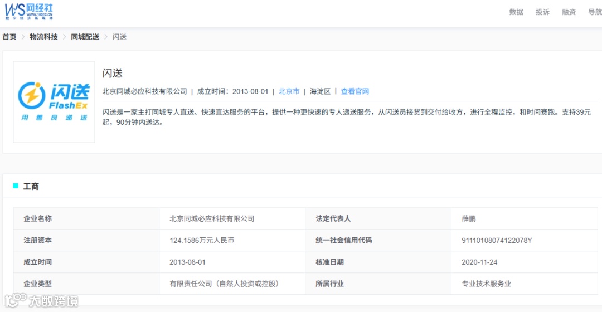The image size is (602, 312).
Task: Click the 成立时间 label cell in table
Action: point(86,262)
